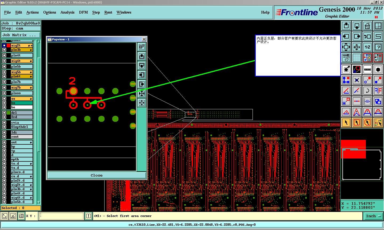Toggle the pln5b layer checkbox
Viewport: 384px width, 230px height.
pos(4,66)
